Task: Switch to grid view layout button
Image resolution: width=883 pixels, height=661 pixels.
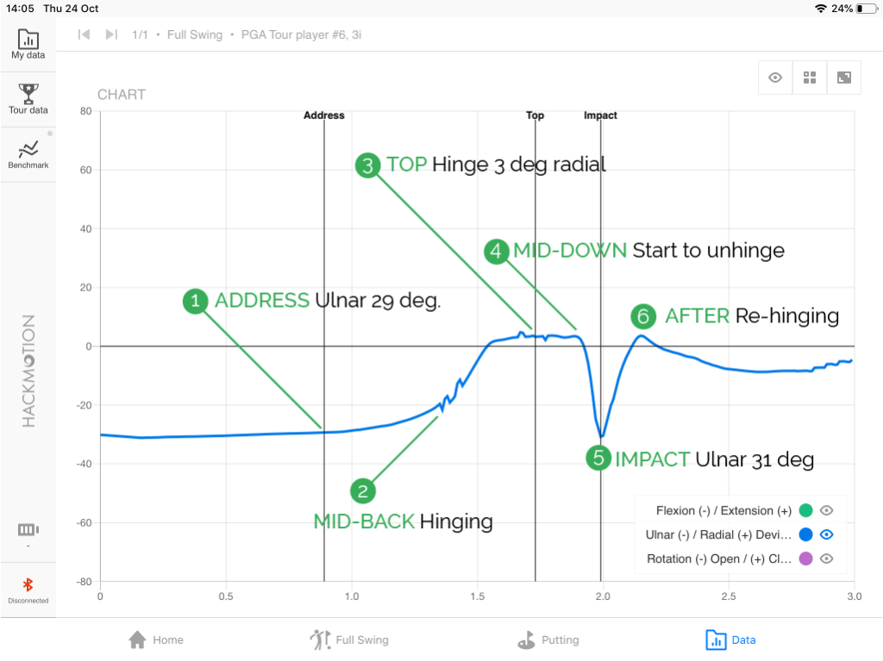Action: click(x=810, y=78)
